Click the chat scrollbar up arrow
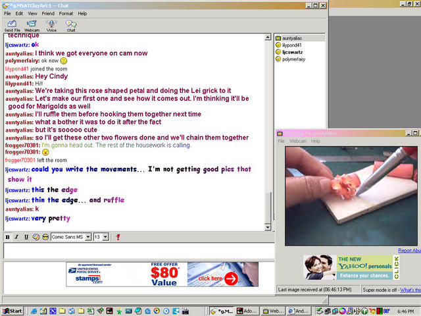 click(x=268, y=37)
